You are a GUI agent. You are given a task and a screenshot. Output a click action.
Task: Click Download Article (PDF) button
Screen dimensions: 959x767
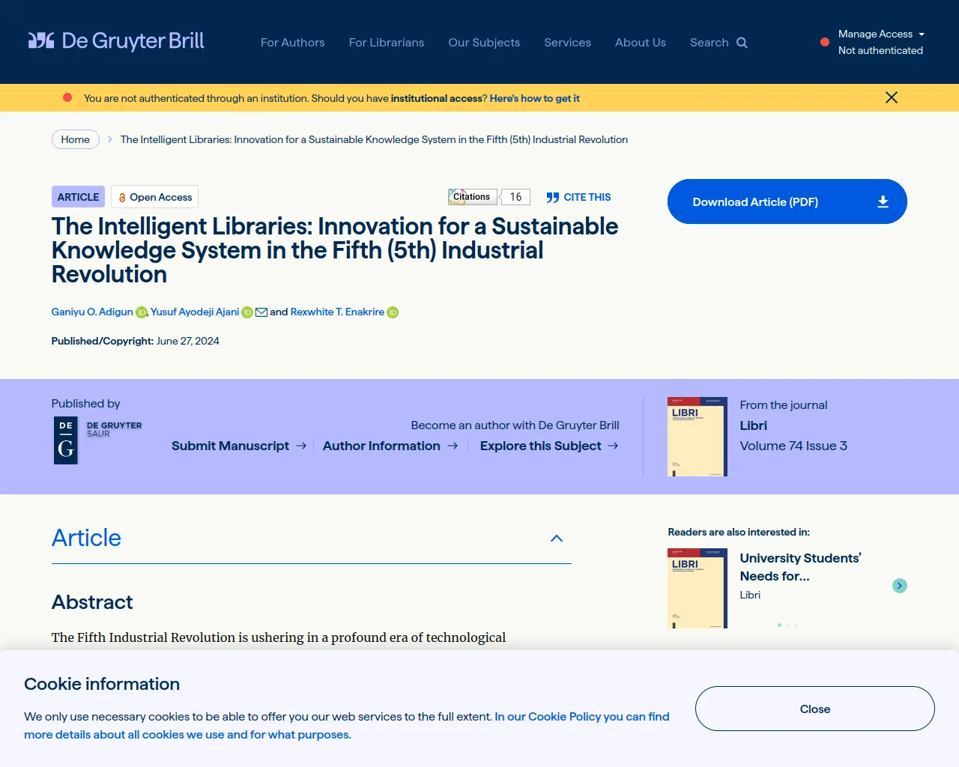[x=787, y=201]
